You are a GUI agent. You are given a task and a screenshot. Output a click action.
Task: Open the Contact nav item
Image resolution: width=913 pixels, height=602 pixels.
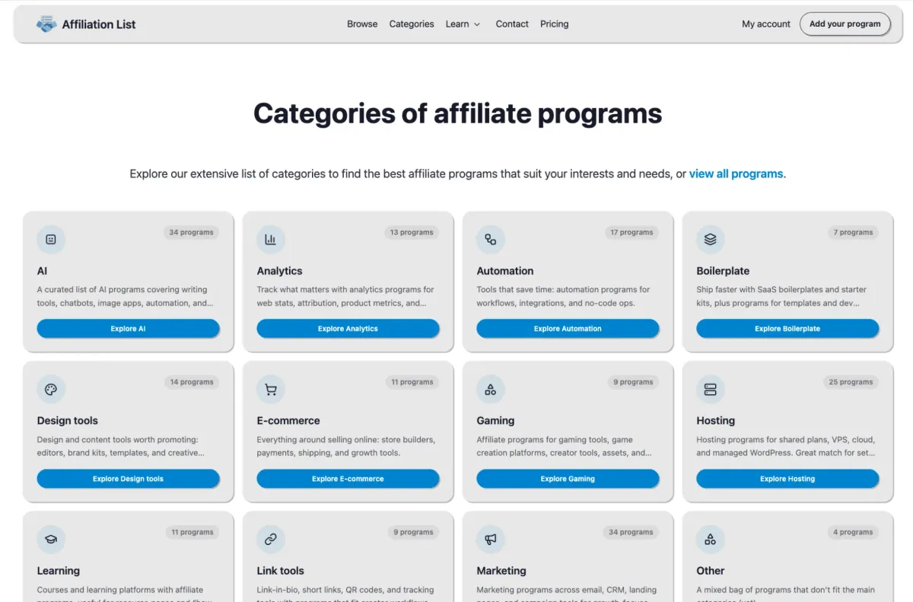pos(512,24)
